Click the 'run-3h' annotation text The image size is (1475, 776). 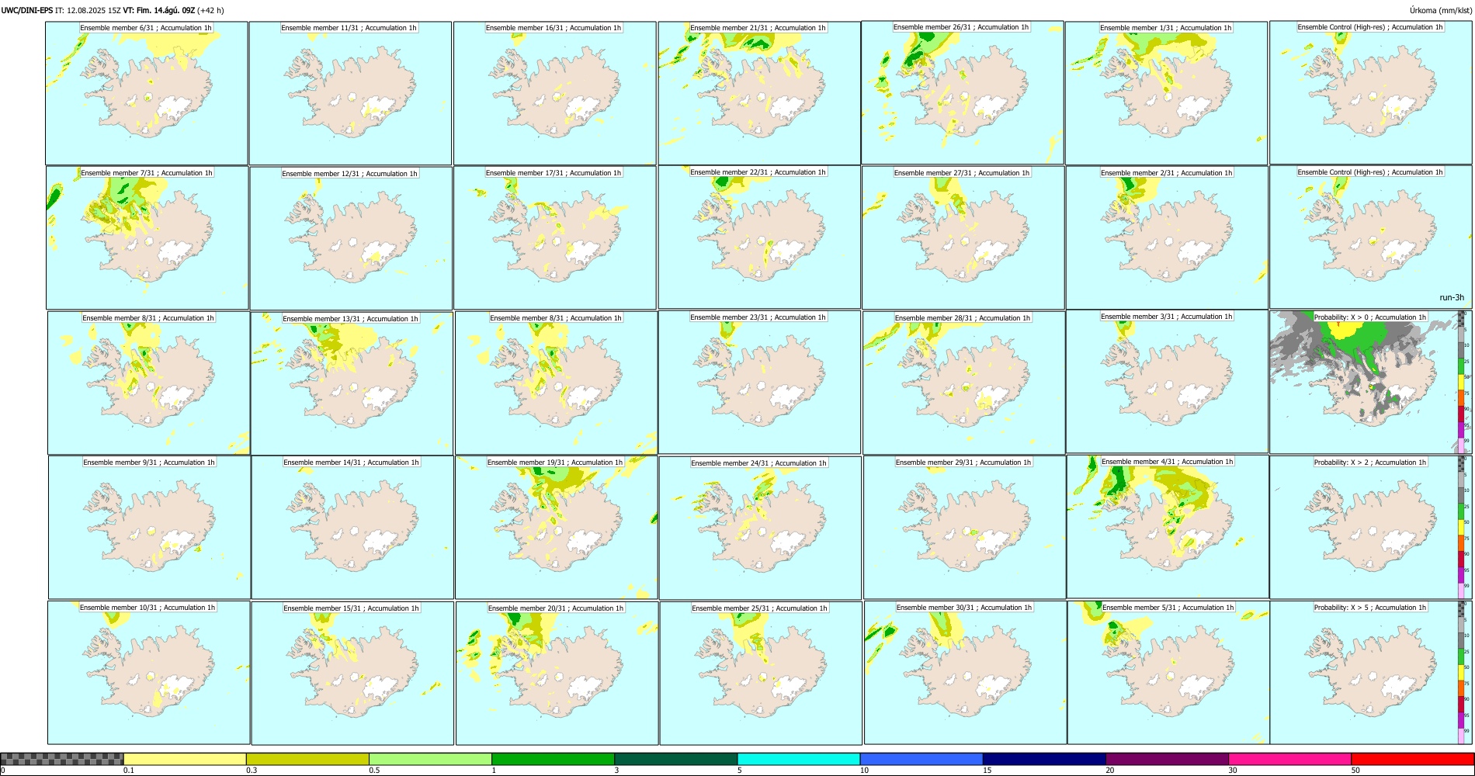(1452, 298)
